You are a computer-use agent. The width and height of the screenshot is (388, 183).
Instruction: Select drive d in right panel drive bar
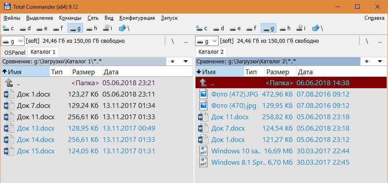[x=219, y=28]
